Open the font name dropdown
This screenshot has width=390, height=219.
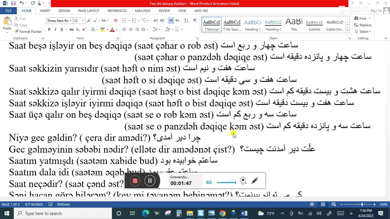(x=71, y=21)
